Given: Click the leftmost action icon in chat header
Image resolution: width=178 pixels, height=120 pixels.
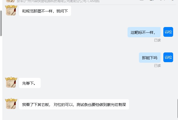Looking at the screenshot, I should 142,0.
